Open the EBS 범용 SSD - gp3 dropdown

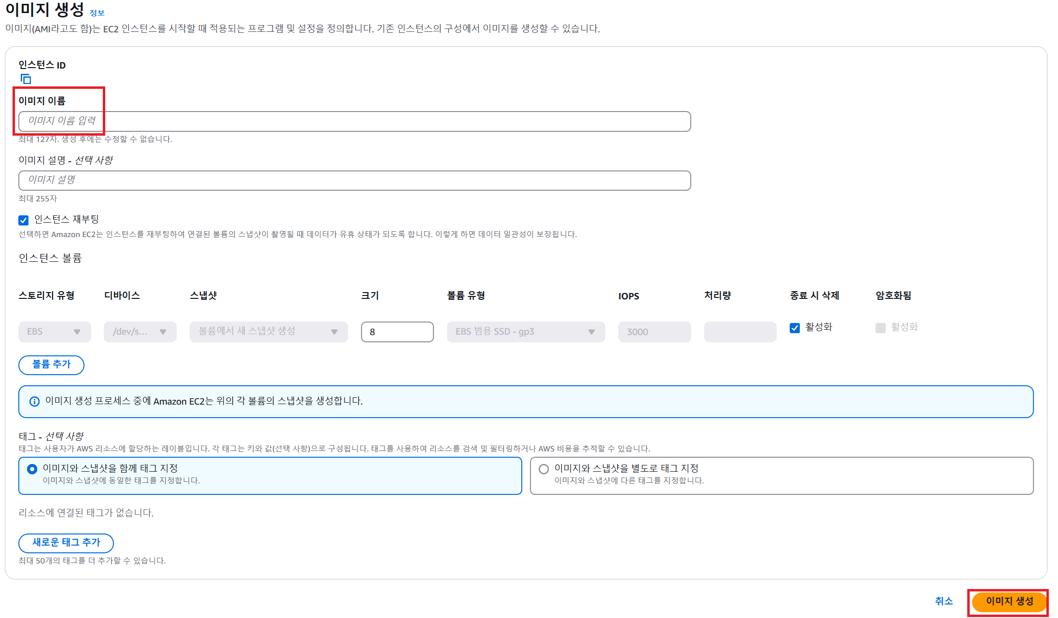(526, 332)
